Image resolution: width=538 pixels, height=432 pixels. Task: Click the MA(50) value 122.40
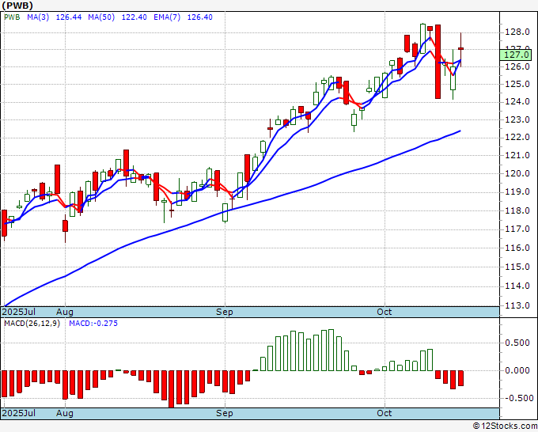tap(134, 17)
